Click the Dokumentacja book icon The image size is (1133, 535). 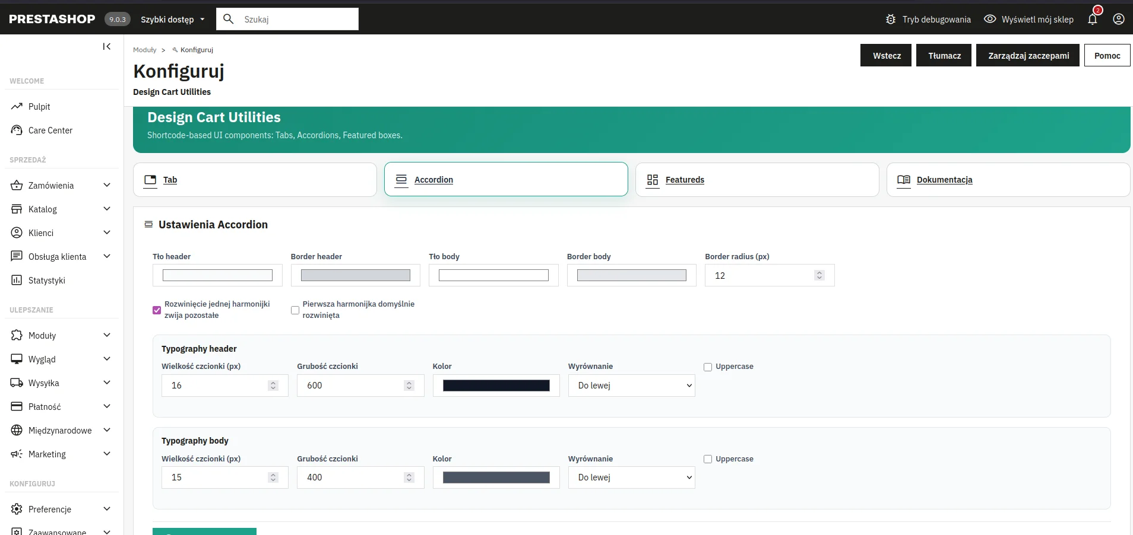coord(904,180)
